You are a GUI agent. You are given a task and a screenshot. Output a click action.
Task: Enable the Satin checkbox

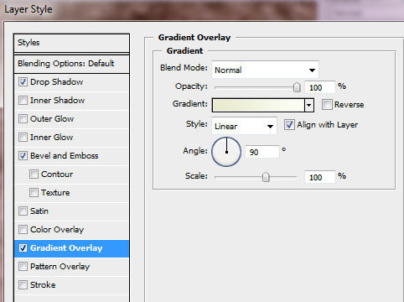[23, 211]
